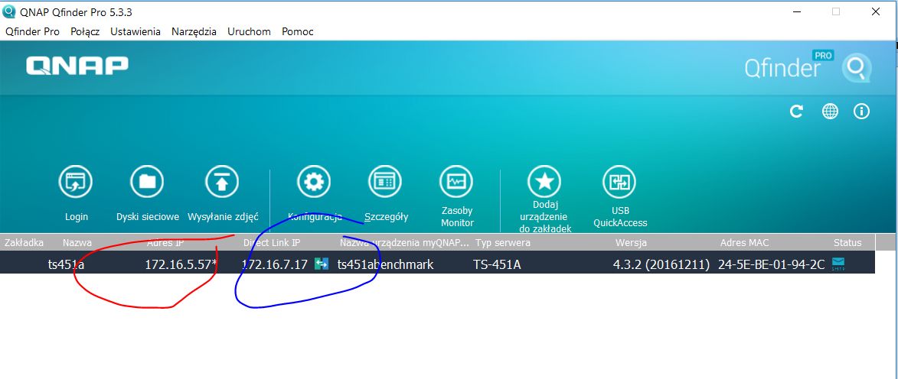The width and height of the screenshot is (898, 379).
Task: Sort by the Nazwa column header
Action: pyautogui.click(x=77, y=242)
